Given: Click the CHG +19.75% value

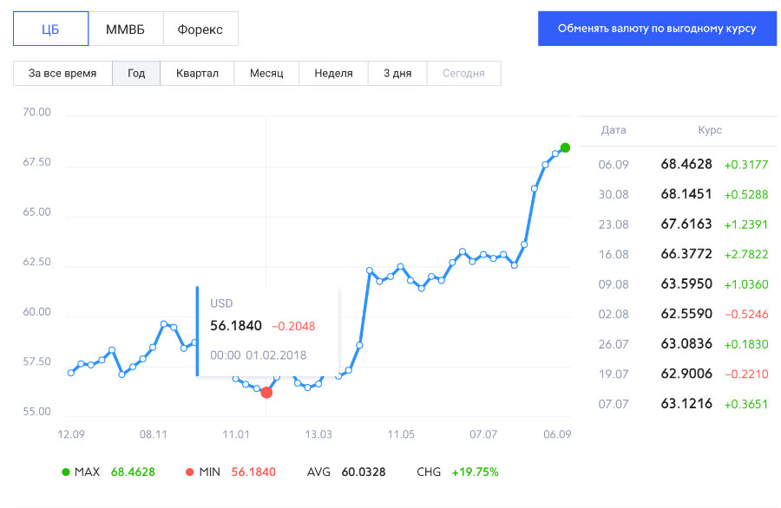Looking at the screenshot, I should click(475, 472).
